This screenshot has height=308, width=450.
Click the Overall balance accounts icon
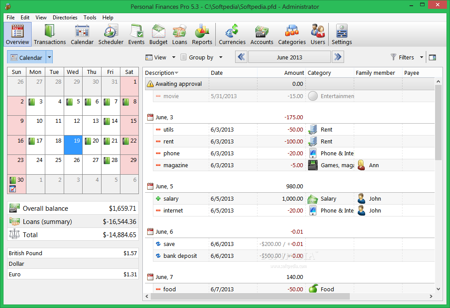[x=15, y=208]
